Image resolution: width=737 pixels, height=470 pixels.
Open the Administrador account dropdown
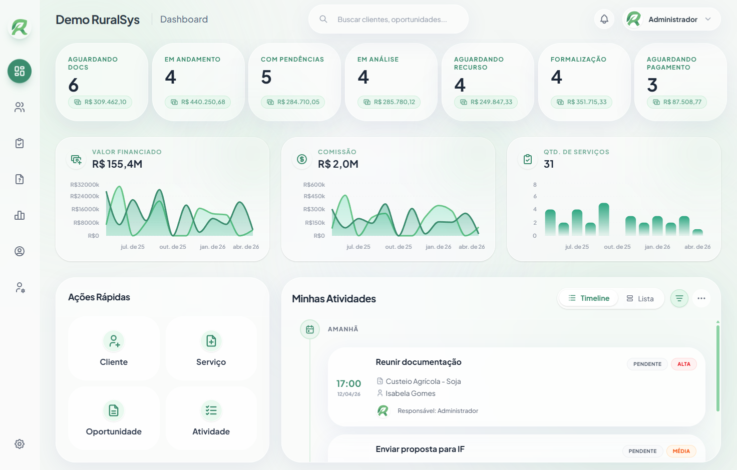click(x=671, y=19)
